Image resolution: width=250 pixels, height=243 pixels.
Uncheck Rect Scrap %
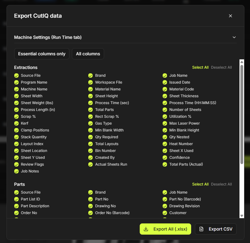90,117
